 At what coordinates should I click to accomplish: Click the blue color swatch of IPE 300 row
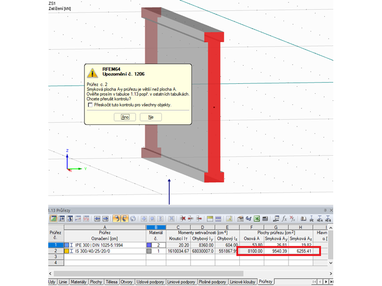click(67, 245)
